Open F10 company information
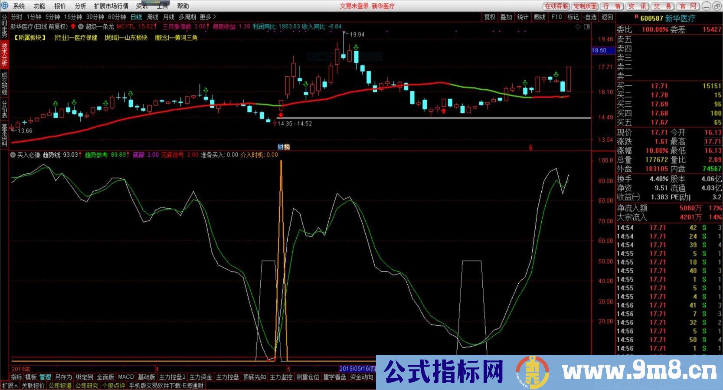The height and width of the screenshot is (390, 723). 556,17
